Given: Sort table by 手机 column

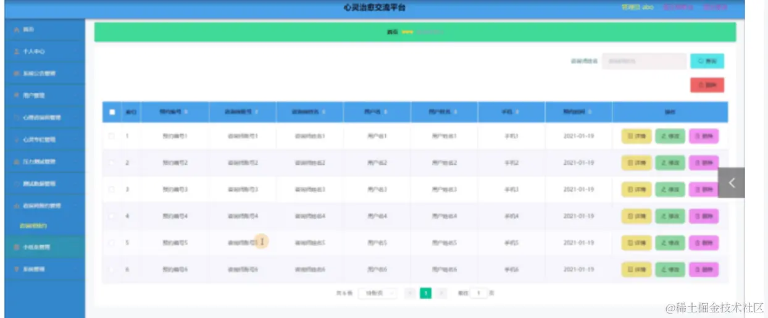Looking at the screenshot, I should (x=511, y=112).
